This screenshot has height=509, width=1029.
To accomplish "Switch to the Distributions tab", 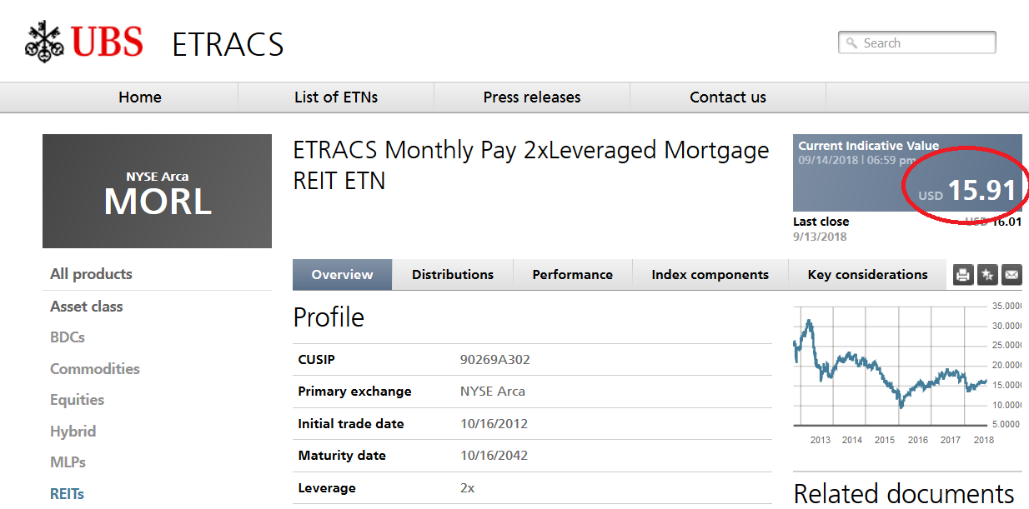I will tap(453, 274).
